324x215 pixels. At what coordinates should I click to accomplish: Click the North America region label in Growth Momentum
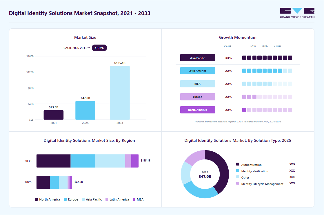[x=198, y=110]
